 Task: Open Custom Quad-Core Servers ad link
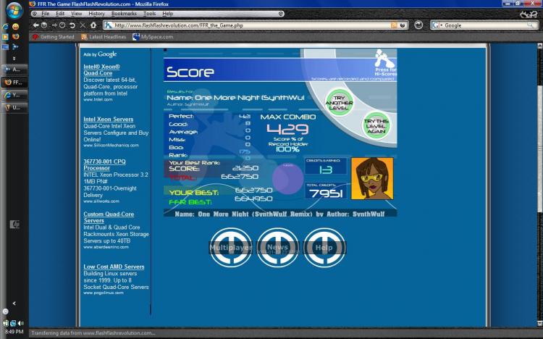pyautogui.click(x=109, y=217)
